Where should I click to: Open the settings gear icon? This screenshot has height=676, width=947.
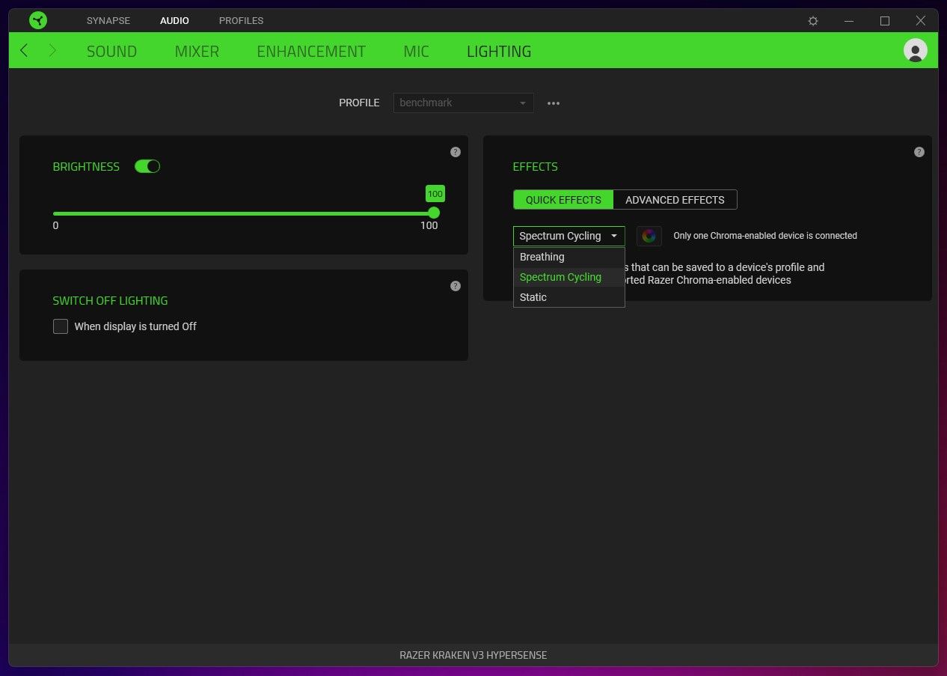click(x=813, y=21)
